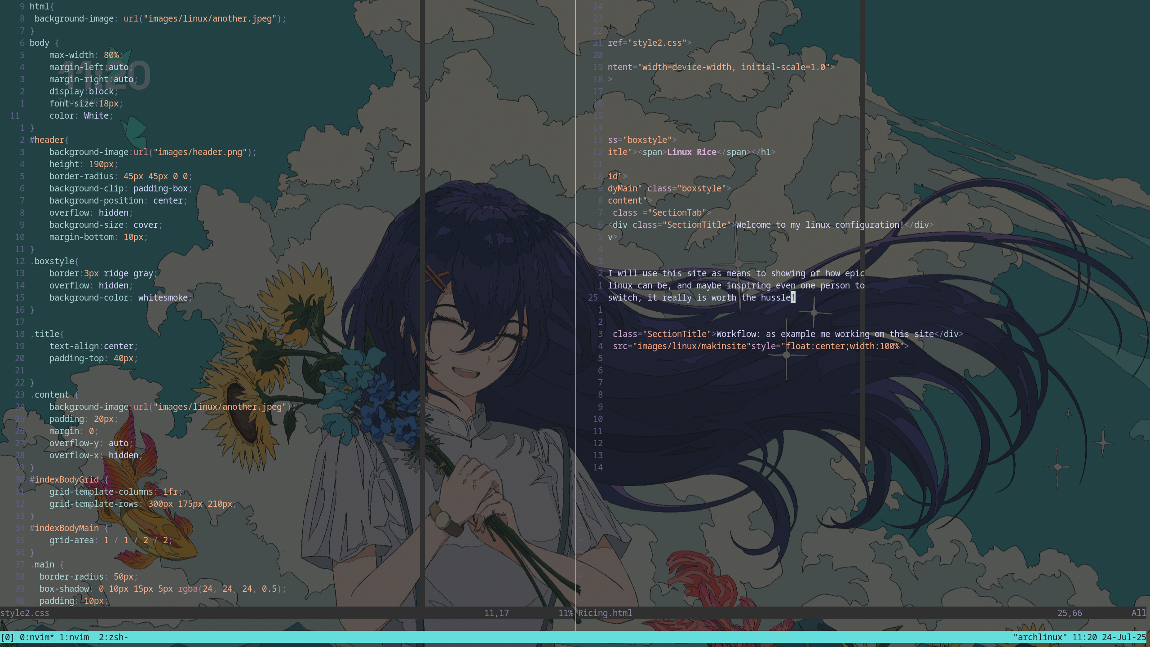The height and width of the screenshot is (647, 1150).
Task: Click the background-color: whitesmoke line
Action: [121, 297]
